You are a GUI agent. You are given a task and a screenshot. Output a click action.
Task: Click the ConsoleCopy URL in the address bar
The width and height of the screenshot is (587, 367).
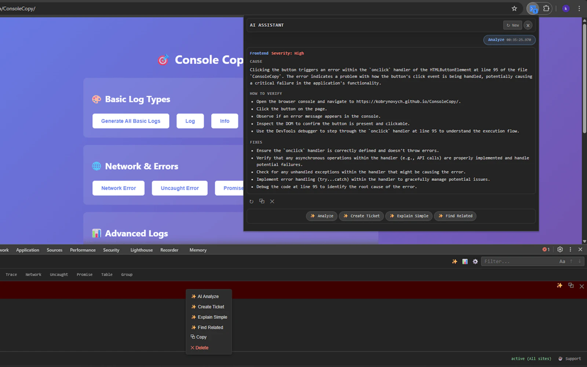[x=18, y=8]
